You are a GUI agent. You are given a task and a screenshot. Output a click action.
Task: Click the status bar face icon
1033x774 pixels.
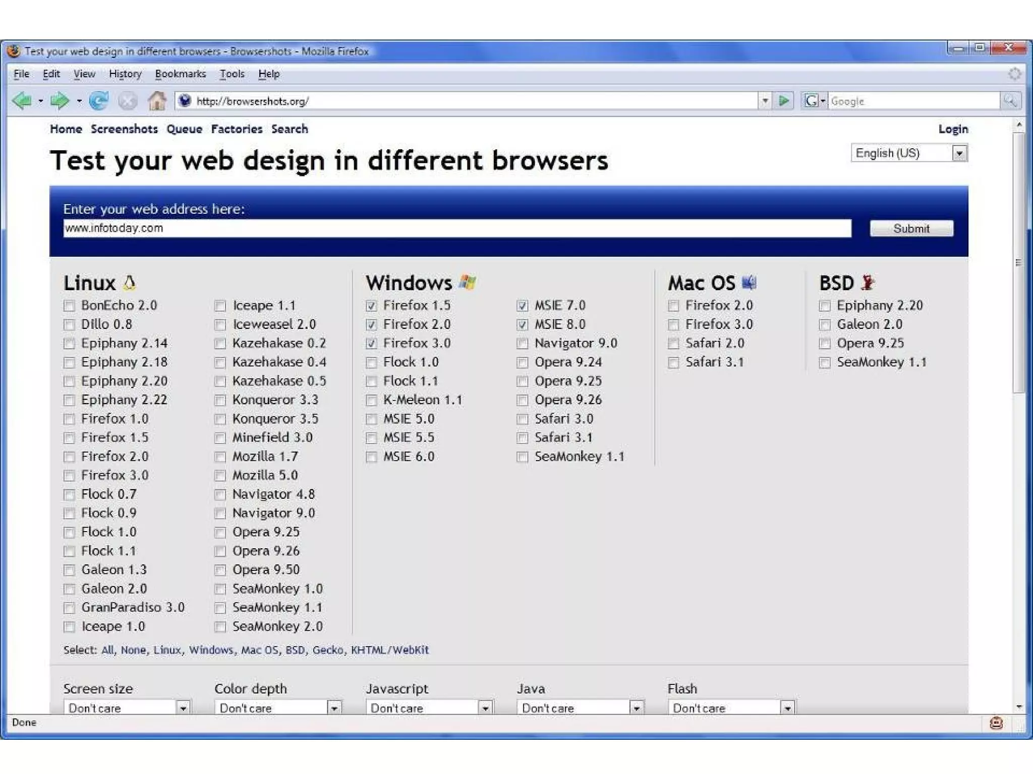pos(996,723)
